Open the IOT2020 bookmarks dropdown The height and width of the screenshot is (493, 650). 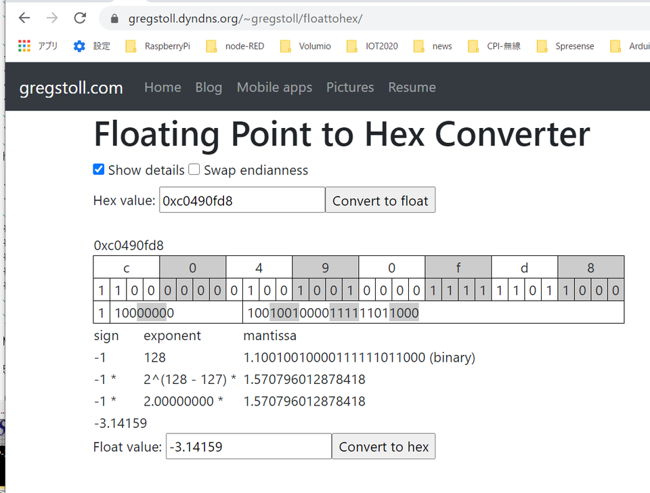click(351, 45)
